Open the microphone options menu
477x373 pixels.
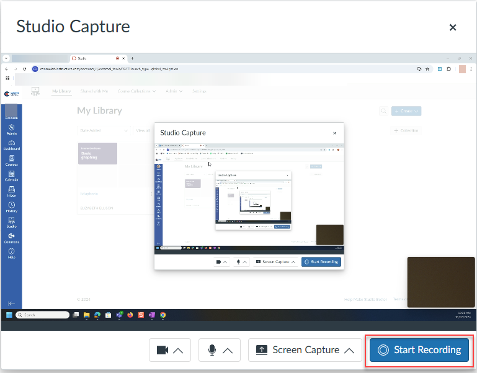click(220, 350)
